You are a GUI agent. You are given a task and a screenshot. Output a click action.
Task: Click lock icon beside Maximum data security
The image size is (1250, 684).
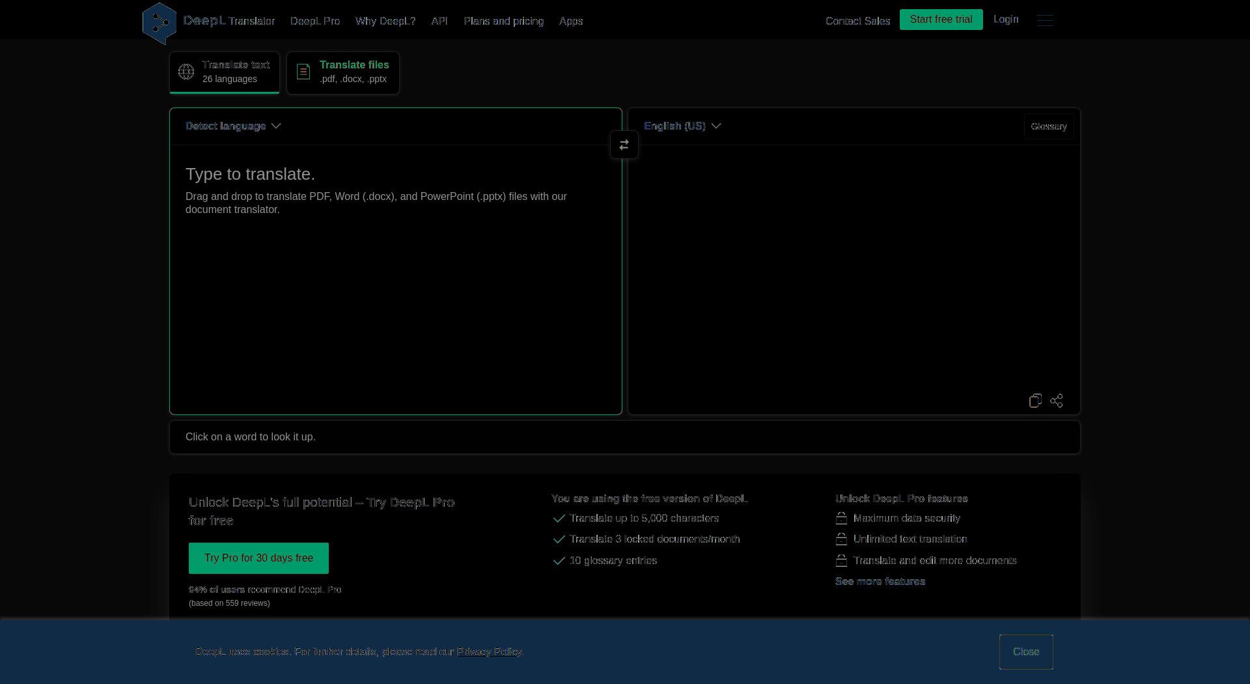[x=841, y=519]
